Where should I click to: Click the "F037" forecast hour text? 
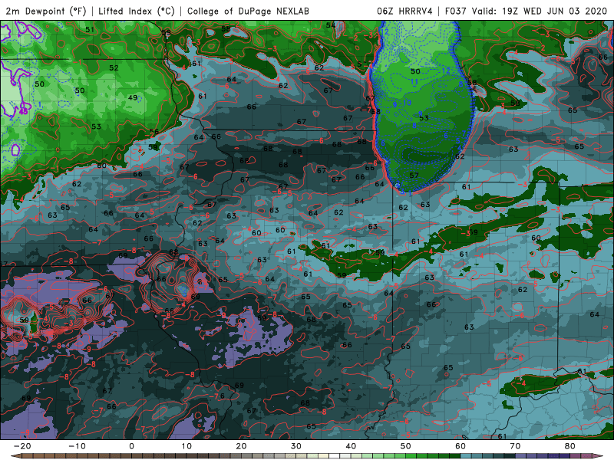point(455,11)
